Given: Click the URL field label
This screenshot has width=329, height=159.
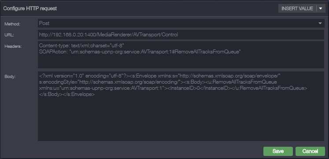Looking at the screenshot, I should tap(9, 35).
